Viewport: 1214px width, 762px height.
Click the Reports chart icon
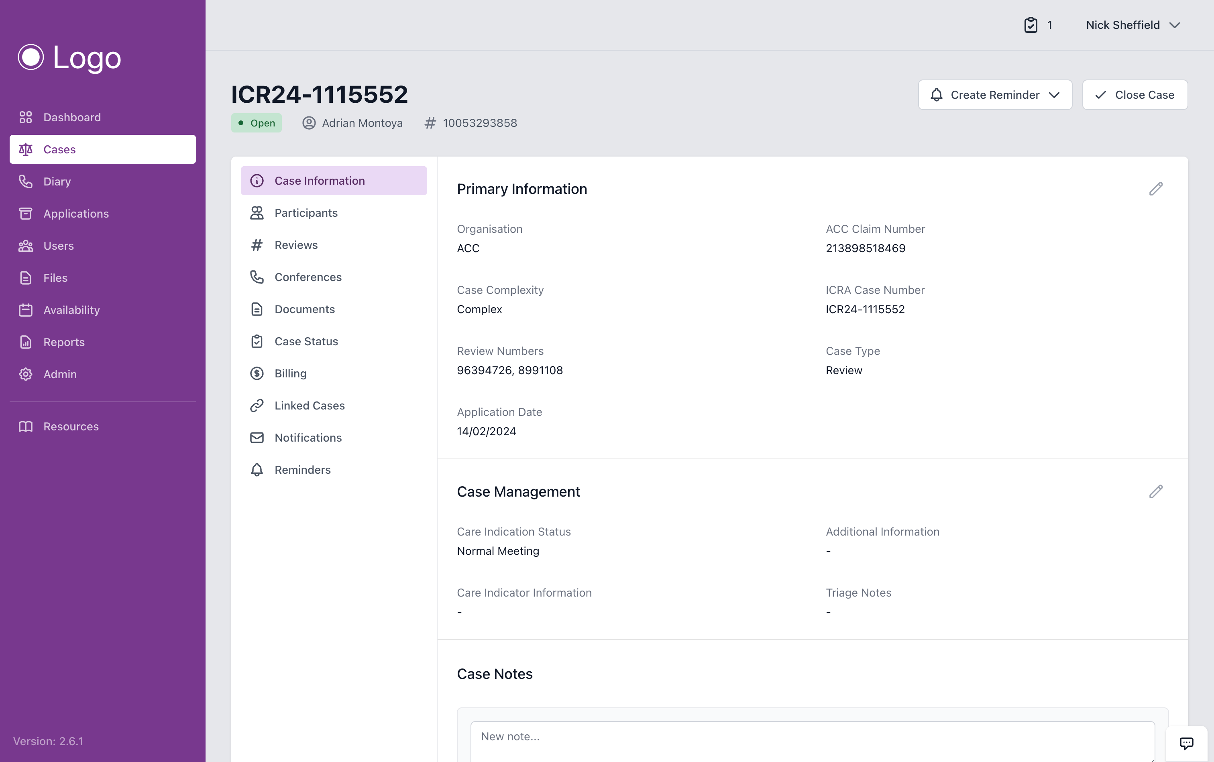click(x=26, y=342)
